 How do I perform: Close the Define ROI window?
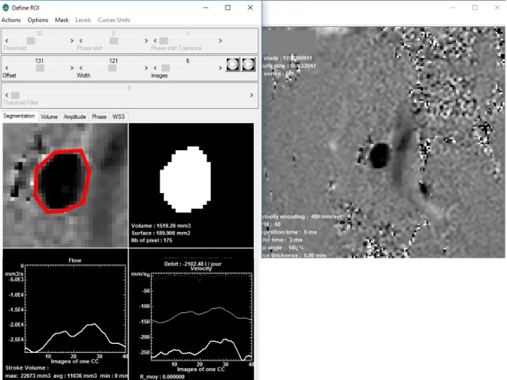(x=250, y=8)
